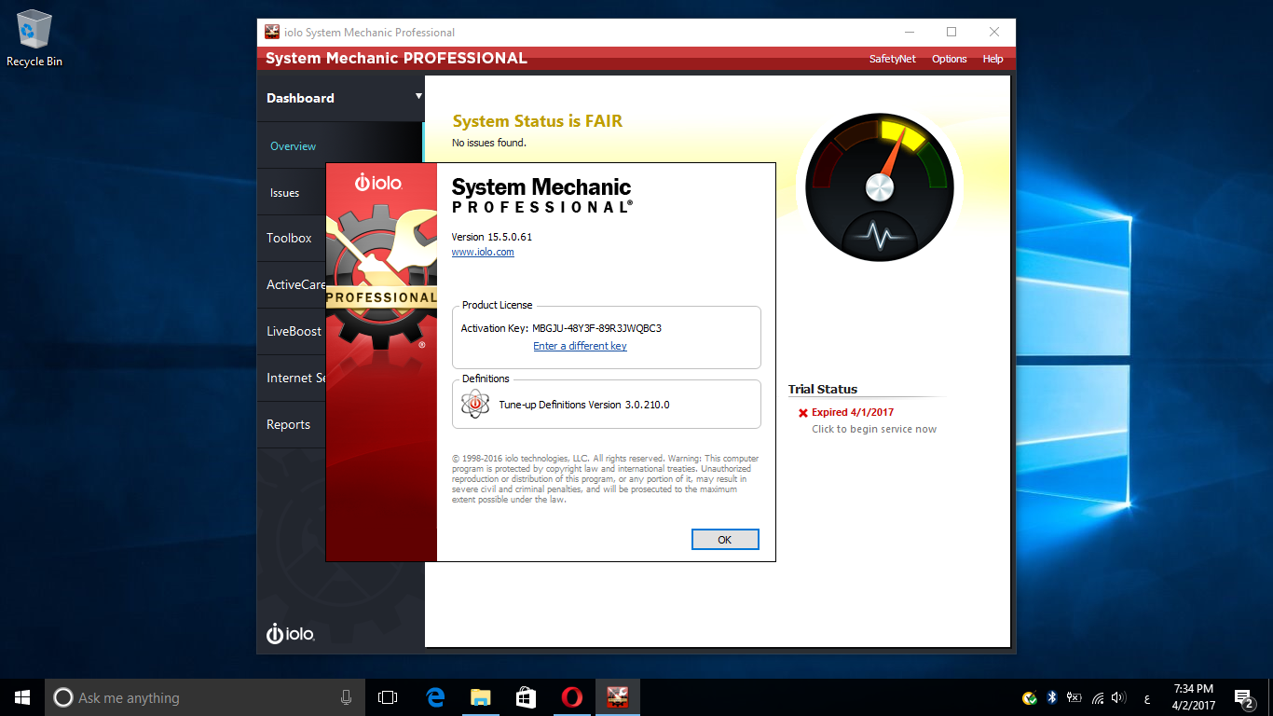The width and height of the screenshot is (1273, 716).
Task: Click the Bluetooth tray icon
Action: click(x=1052, y=697)
